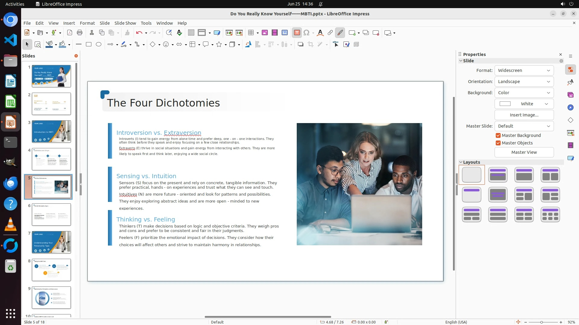The height and width of the screenshot is (325, 579).
Task: Click the Insert Text Box icon
Action: (x=297, y=33)
